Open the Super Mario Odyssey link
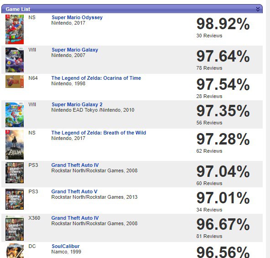The width and height of the screenshot is (270, 258). click(77, 17)
